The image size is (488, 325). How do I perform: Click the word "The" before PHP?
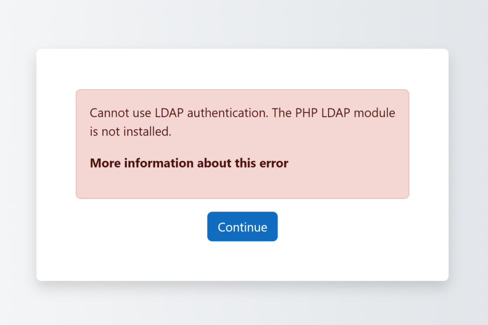coord(282,113)
